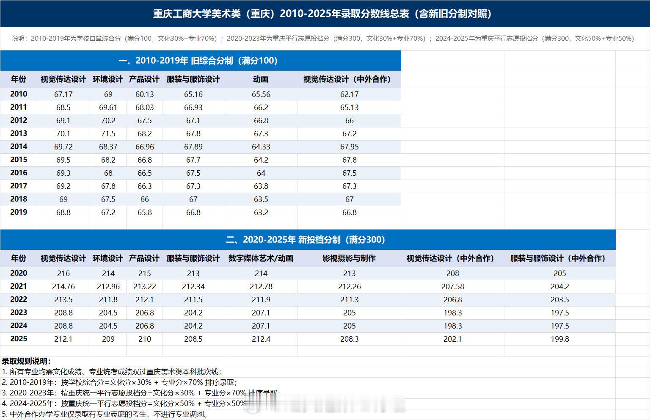
Task: Click the cell with value 65.13
Action: tap(350, 108)
